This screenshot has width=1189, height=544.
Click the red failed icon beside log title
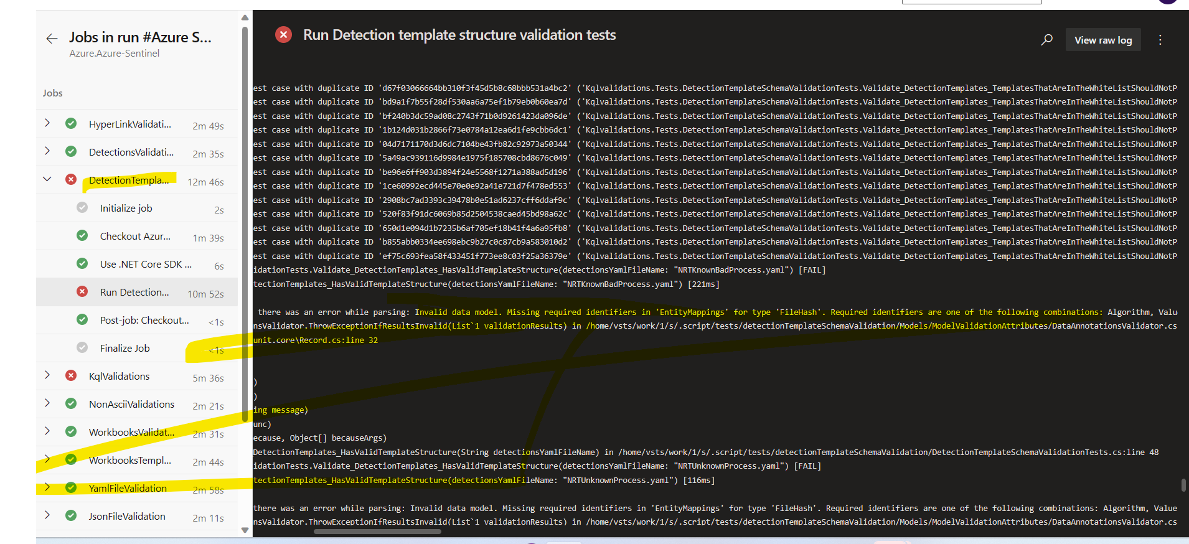pos(283,34)
